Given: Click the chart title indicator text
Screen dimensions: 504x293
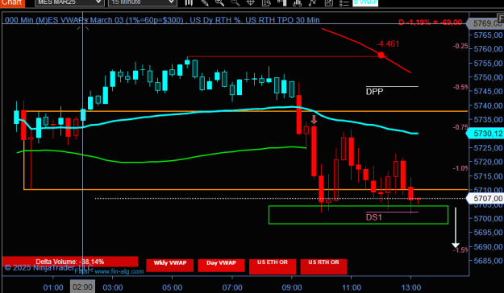Looking at the screenshot, I should (162, 20).
